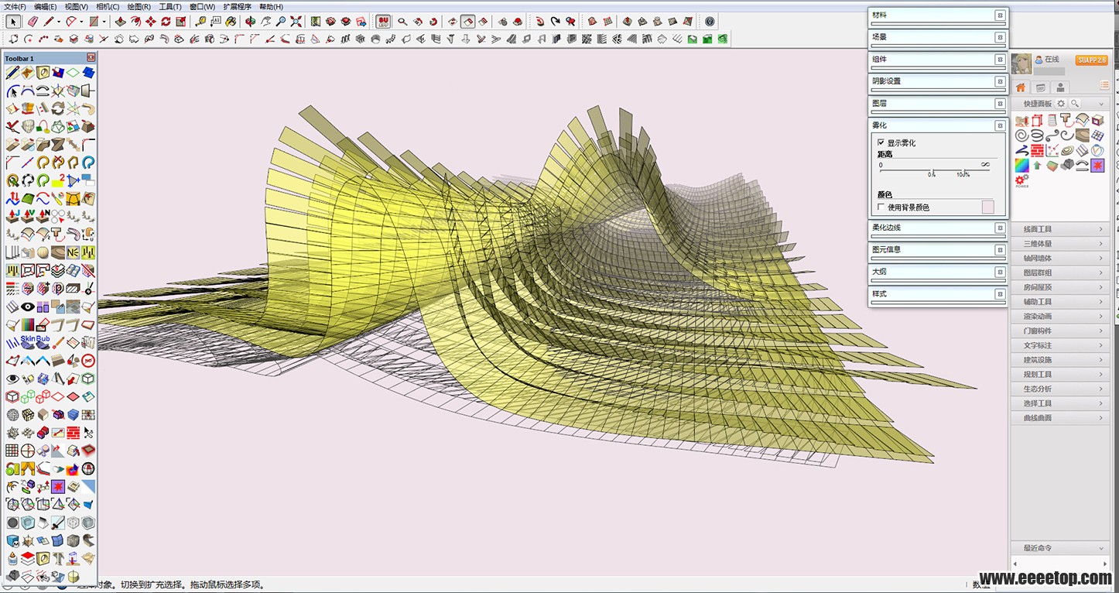Screen dimensions: 1119x593
Task: Click the red SU badge icon in toolbar
Action: tap(383, 22)
